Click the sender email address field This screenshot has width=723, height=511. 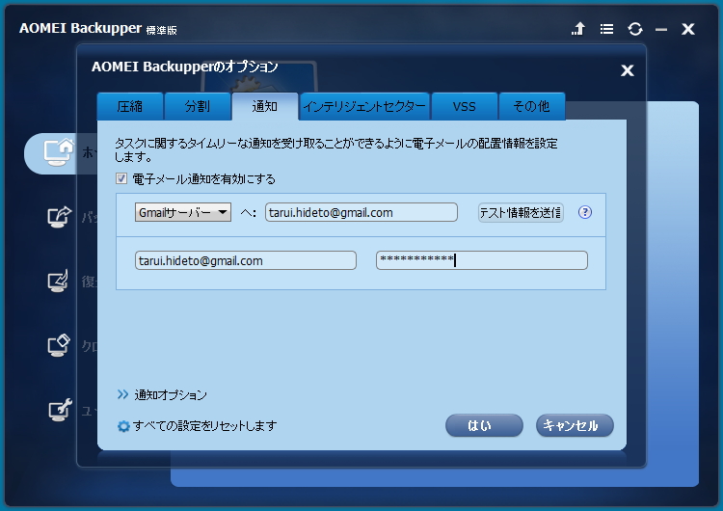pos(246,260)
